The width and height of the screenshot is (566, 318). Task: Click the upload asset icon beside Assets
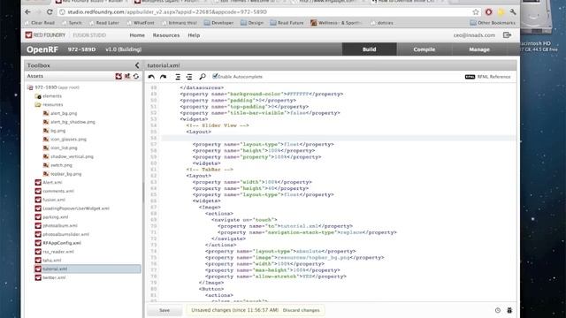click(x=127, y=76)
